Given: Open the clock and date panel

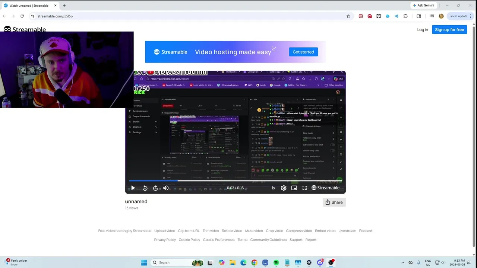Looking at the screenshot, I should pos(457,263).
